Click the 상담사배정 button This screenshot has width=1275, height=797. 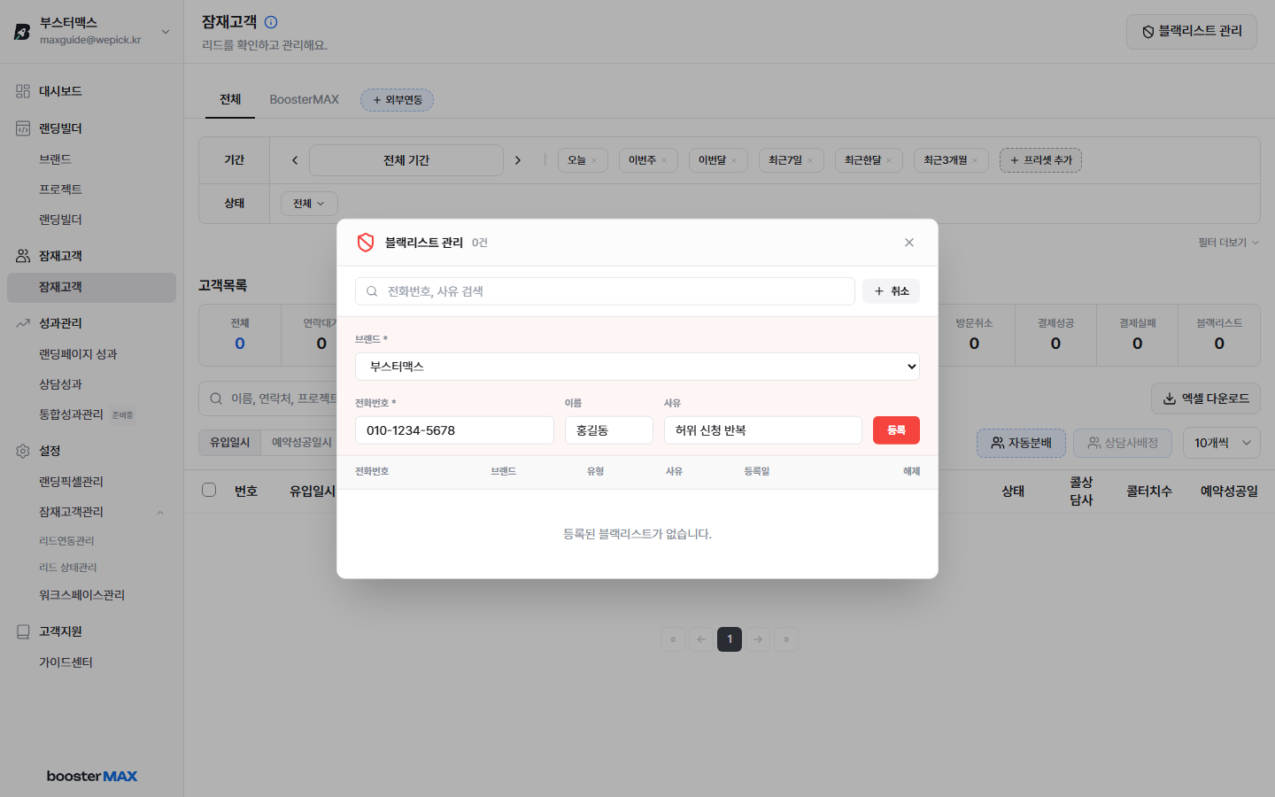1123,443
